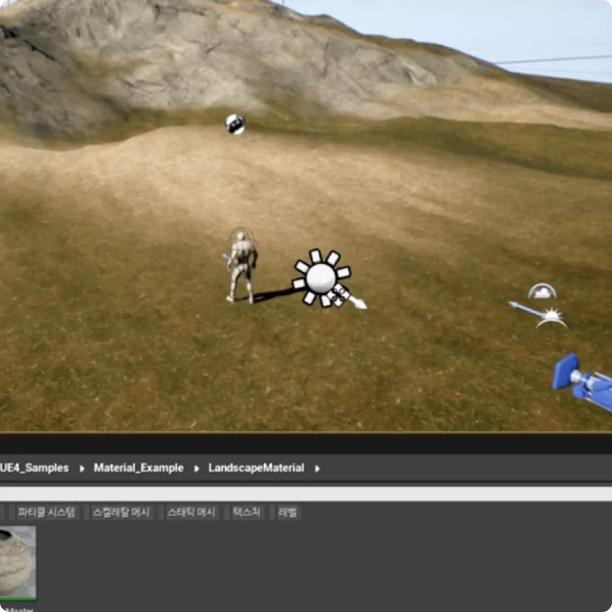Select the directional light sun icon
This screenshot has width=612, height=612.
[x=321, y=278]
